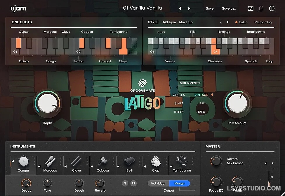The image size is (285, 196).
Task: Open the notification bell
Action: (261, 8)
